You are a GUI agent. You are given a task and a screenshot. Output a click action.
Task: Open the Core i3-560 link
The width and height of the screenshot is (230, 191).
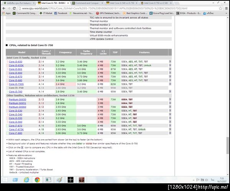[16, 122]
